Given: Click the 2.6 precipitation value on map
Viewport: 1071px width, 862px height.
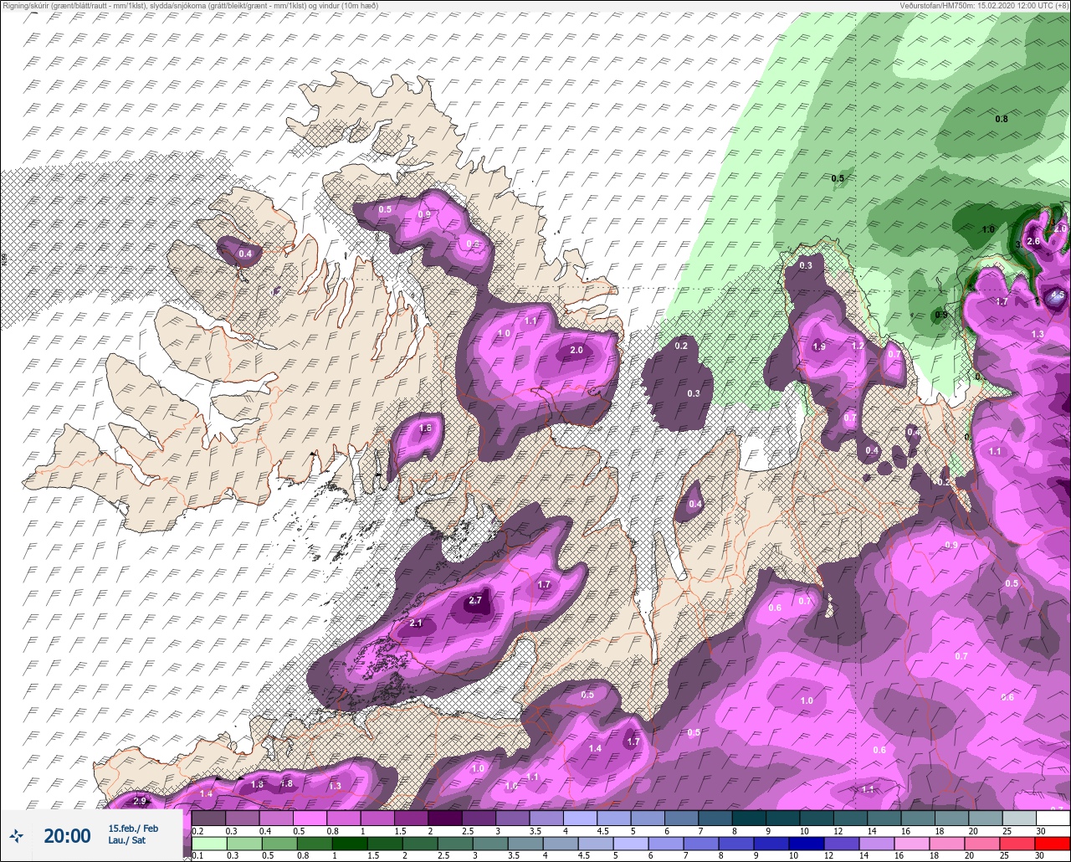Looking at the screenshot, I should pyautogui.click(x=1033, y=242).
